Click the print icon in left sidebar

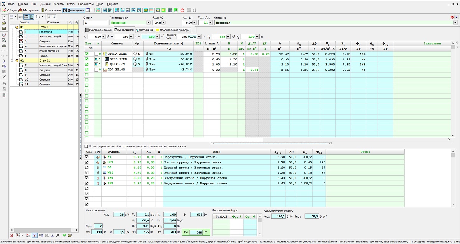[4, 45]
